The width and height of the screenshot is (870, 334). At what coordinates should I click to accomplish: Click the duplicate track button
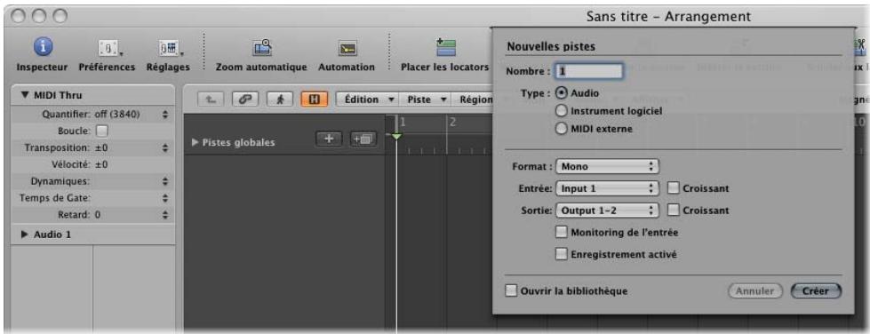[x=363, y=139]
